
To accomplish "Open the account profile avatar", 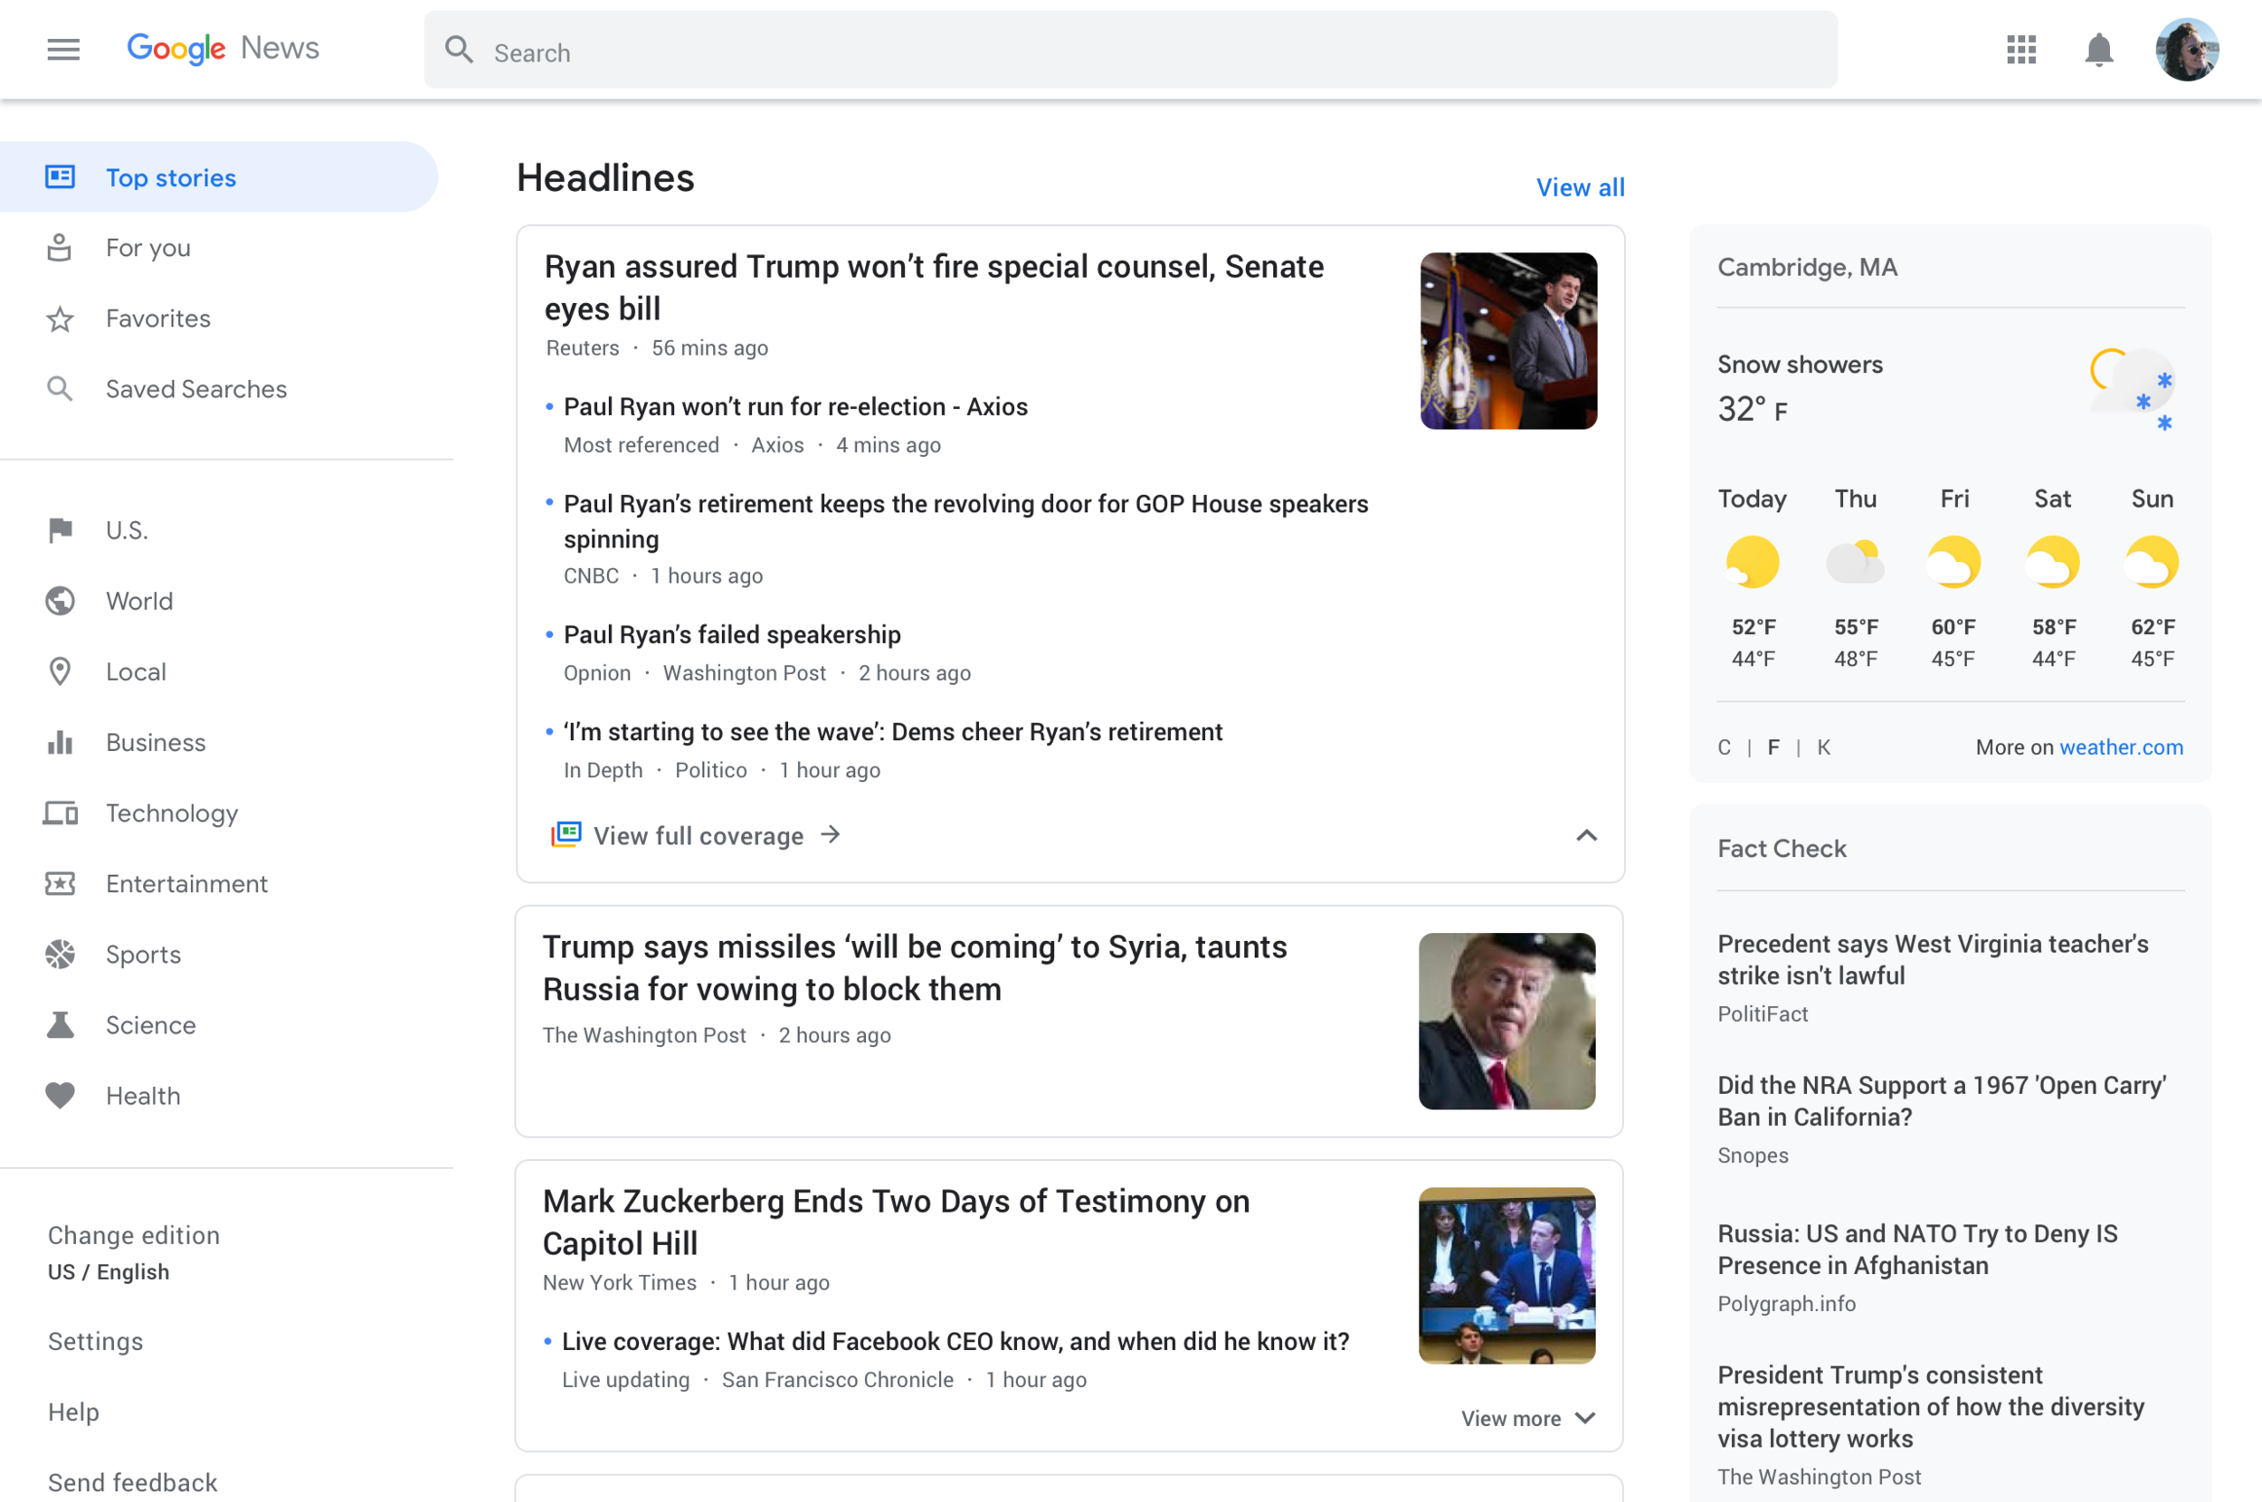I will [x=2186, y=50].
